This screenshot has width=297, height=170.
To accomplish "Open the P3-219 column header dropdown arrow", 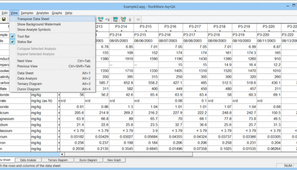I will point(244,31).
